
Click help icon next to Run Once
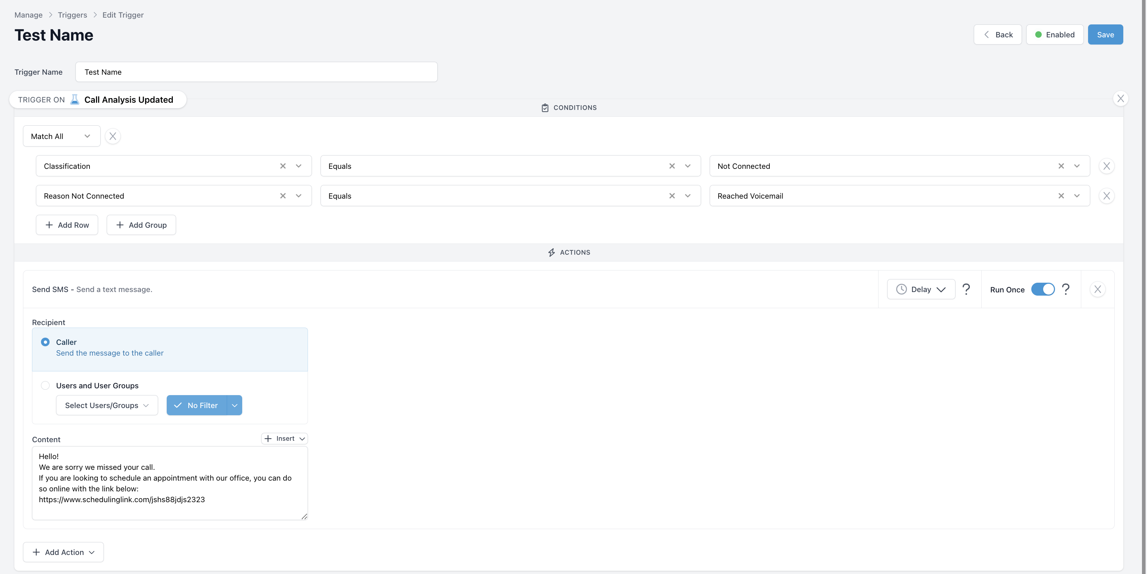point(1065,289)
